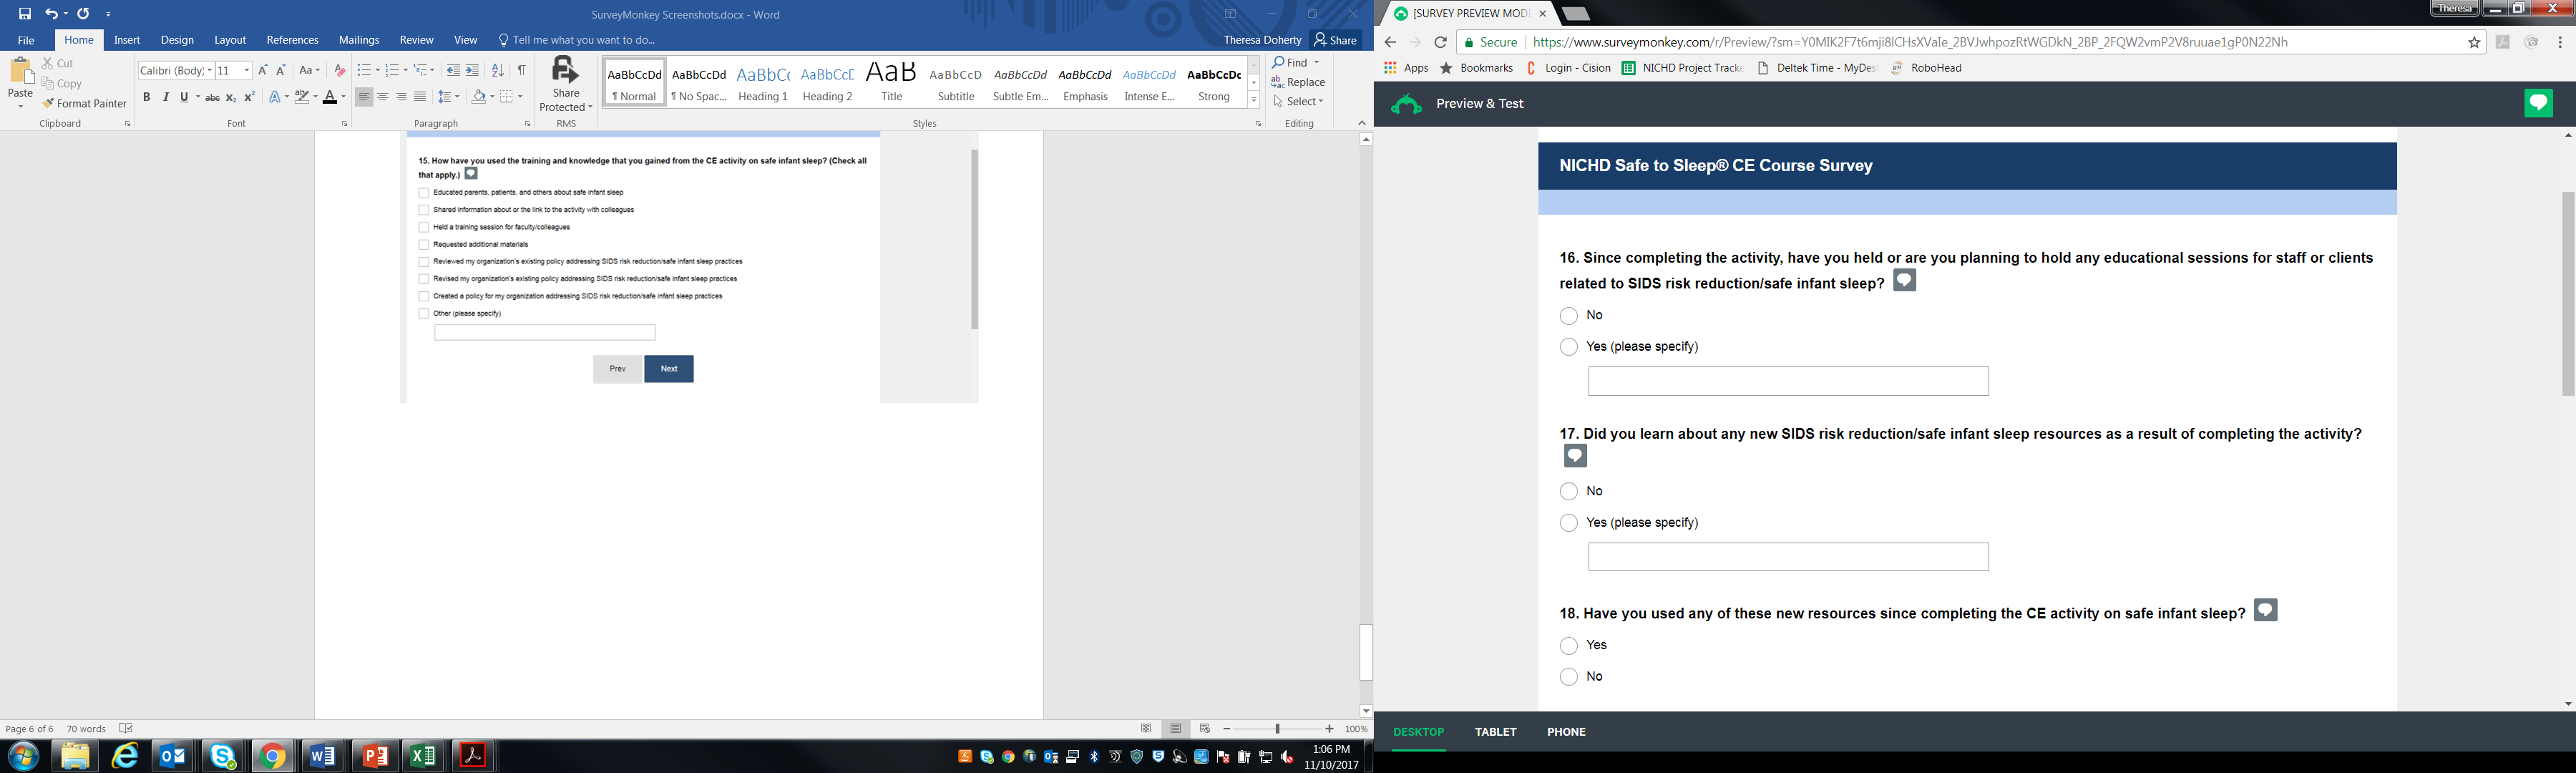The width and height of the screenshot is (2576, 773).
Task: Click the Show/Hide paragraph marks icon
Action: (x=521, y=70)
